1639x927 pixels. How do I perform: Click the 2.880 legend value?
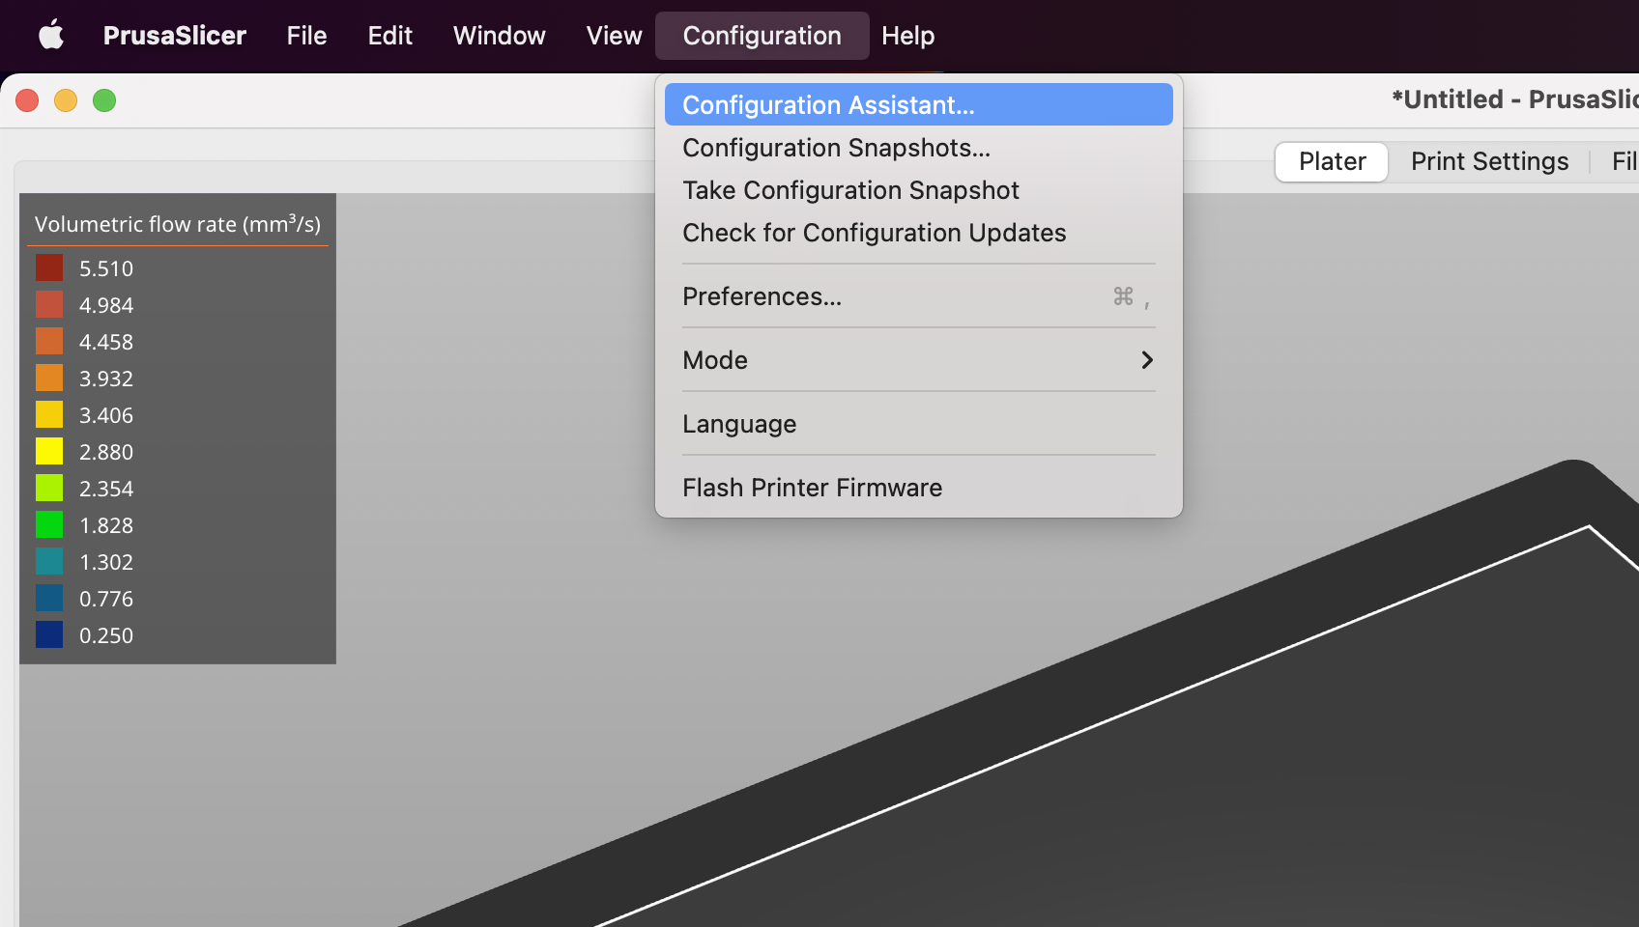(106, 452)
